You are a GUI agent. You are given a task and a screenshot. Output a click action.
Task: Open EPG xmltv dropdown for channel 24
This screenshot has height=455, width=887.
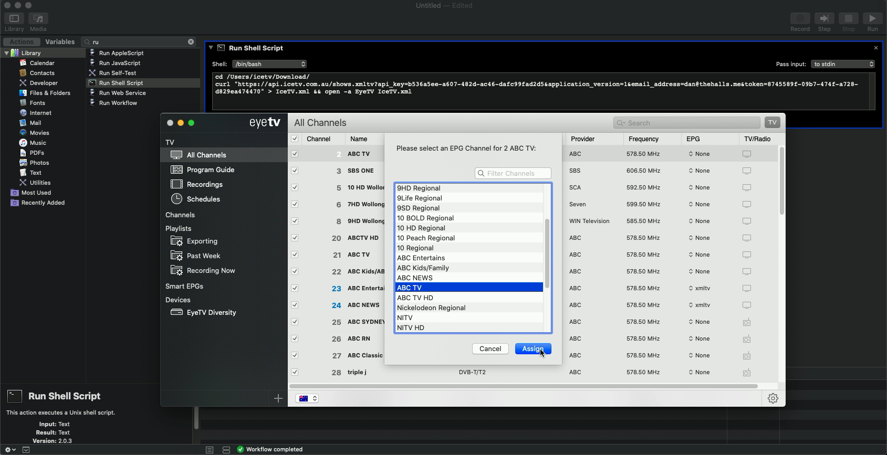[x=700, y=305]
